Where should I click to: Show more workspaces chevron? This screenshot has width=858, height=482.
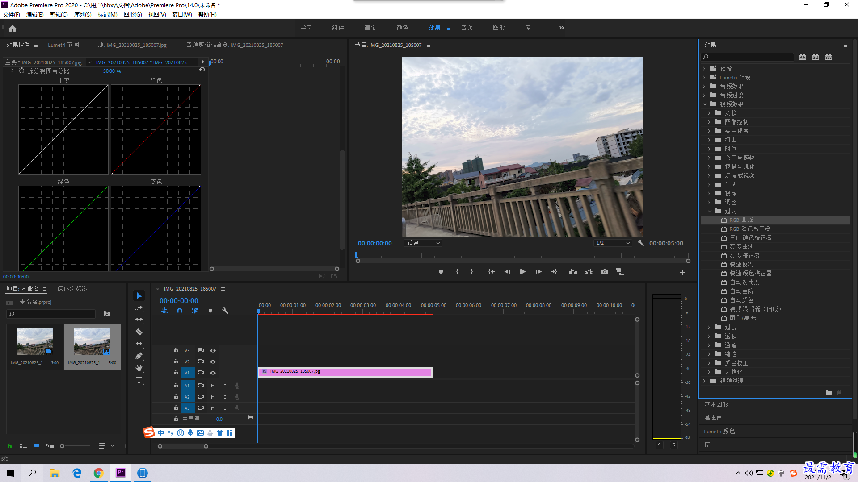[562, 28]
